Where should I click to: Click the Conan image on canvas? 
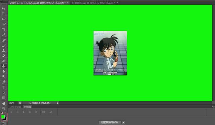point(110,53)
